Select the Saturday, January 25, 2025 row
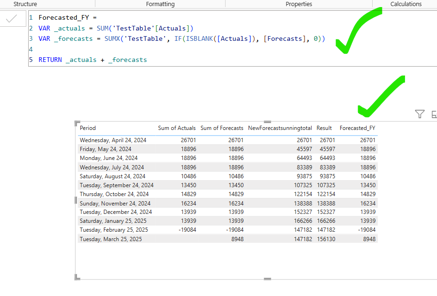437x296 pixels. pos(228,221)
